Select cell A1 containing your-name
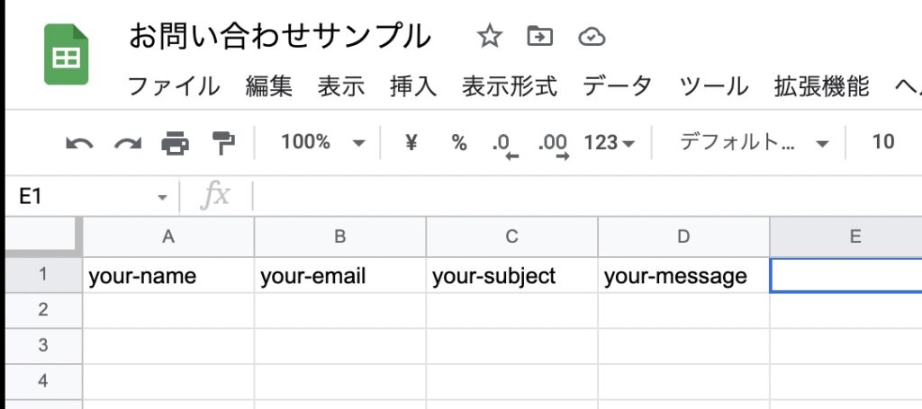The height and width of the screenshot is (409, 922). [x=168, y=276]
